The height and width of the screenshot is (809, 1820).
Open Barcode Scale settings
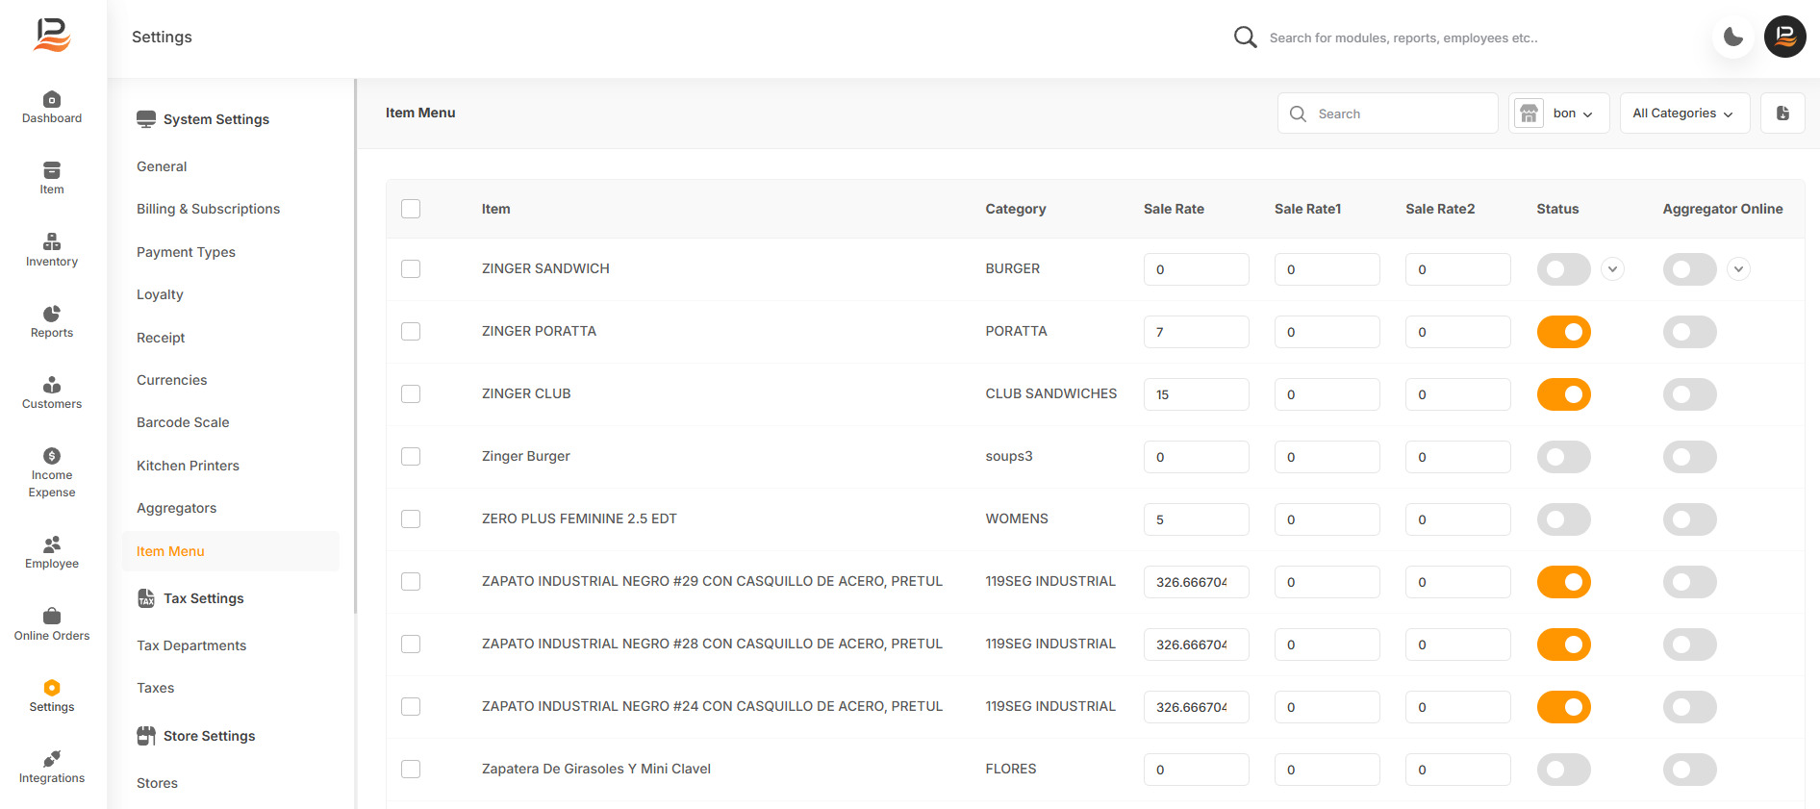click(x=183, y=422)
